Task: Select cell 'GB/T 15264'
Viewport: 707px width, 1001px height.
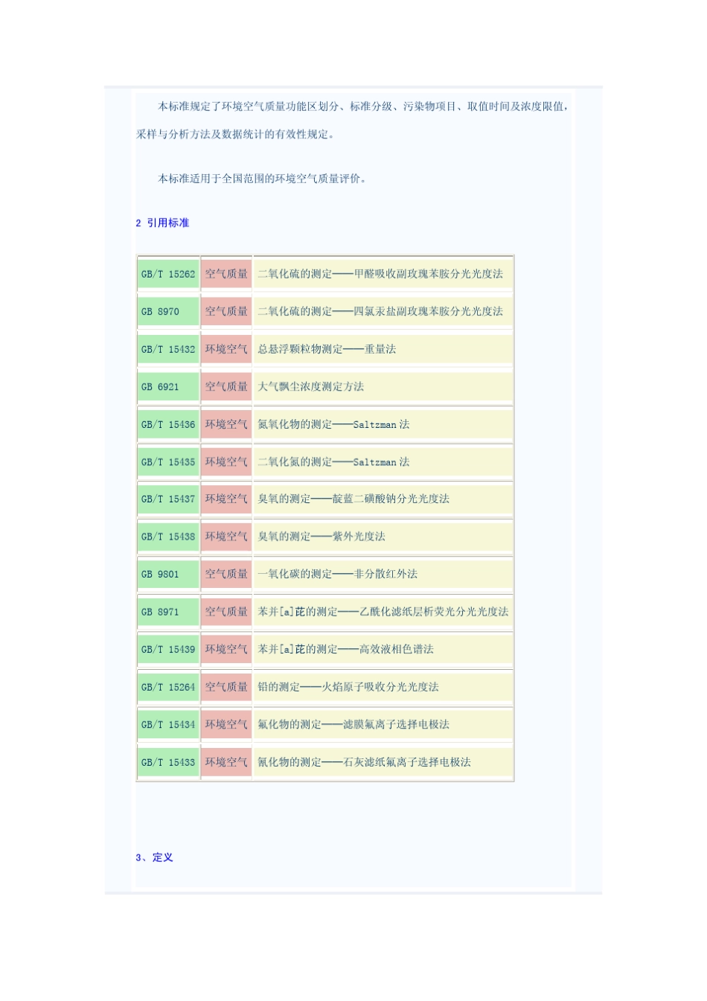Action: click(x=168, y=687)
